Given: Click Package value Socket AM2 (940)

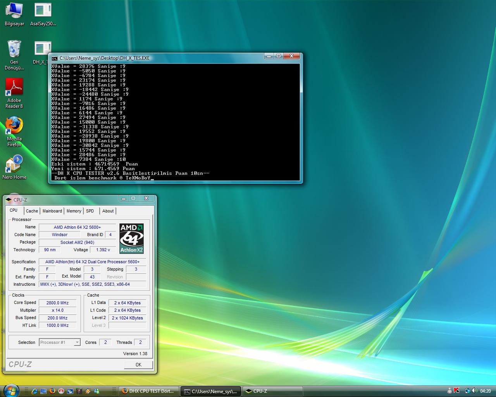Looking at the screenshot, I should [x=77, y=242].
